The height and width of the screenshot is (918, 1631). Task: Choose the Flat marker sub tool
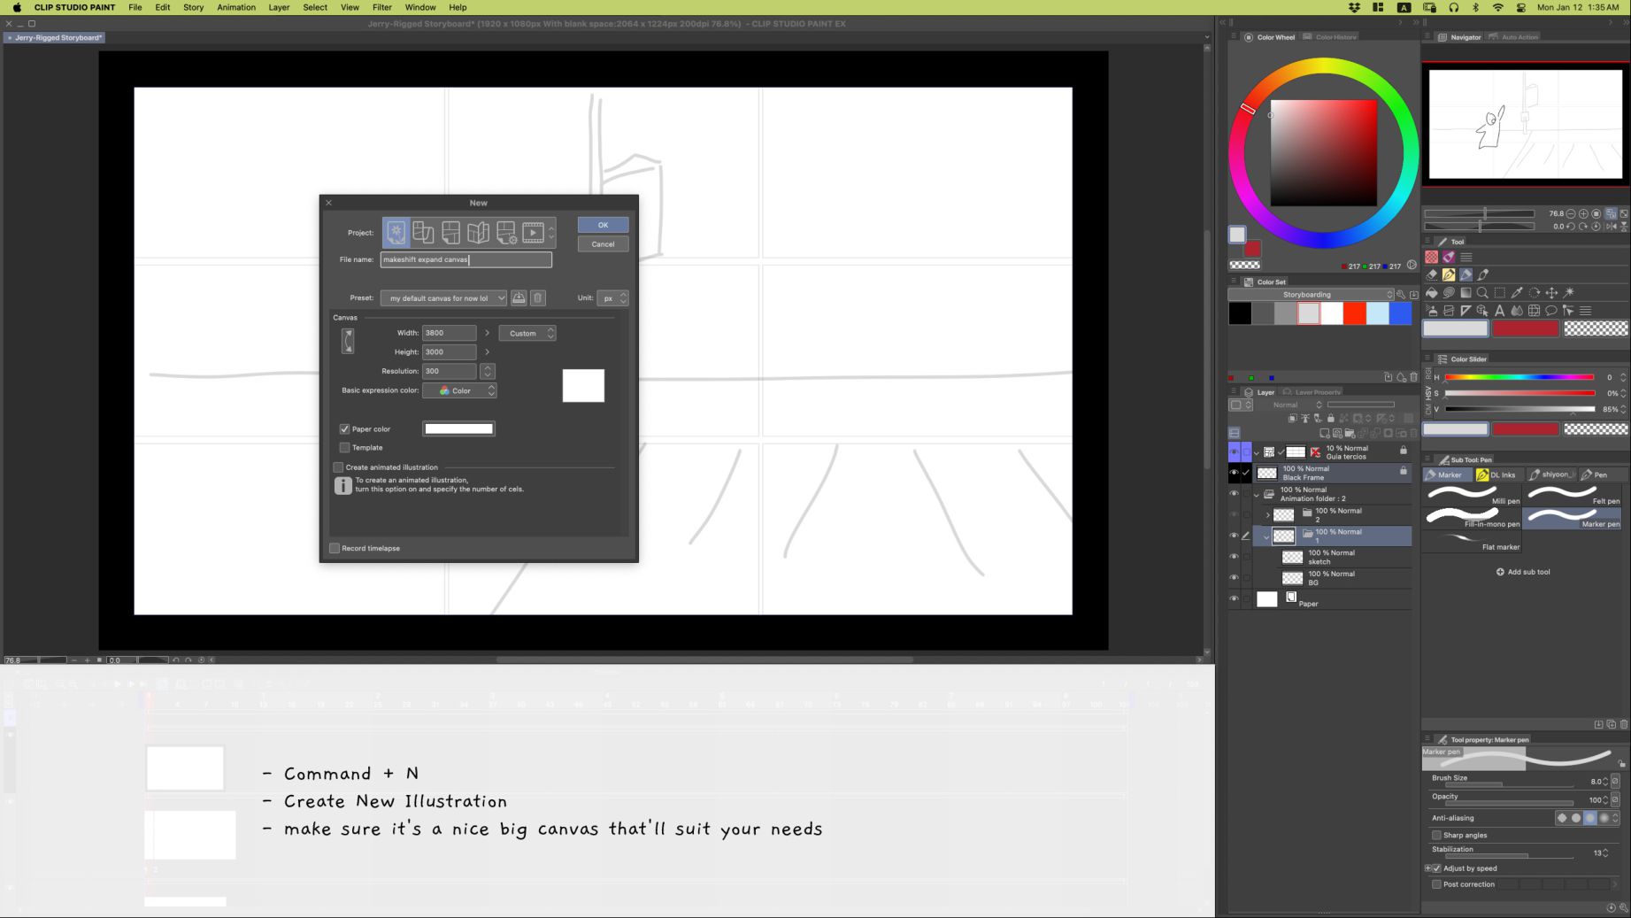coord(1473,542)
